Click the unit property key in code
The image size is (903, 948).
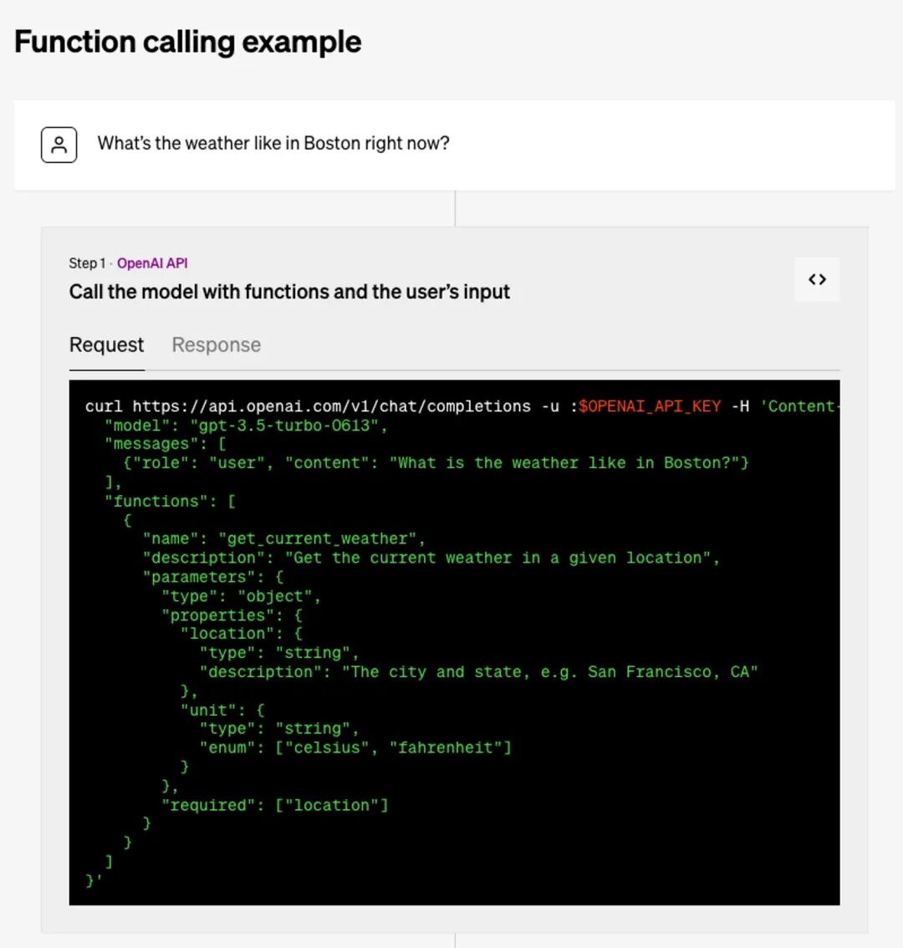coord(212,710)
